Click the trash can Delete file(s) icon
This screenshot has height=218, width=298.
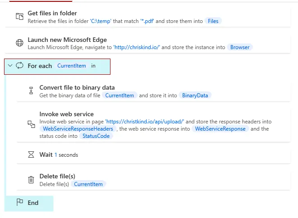31,180
